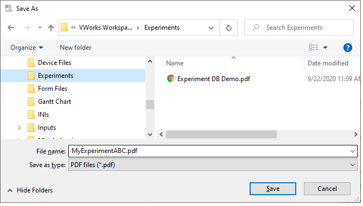Viewport: 363px width, 206px height.
Task: Click the file list scroll right arrow
Action: 356,135
